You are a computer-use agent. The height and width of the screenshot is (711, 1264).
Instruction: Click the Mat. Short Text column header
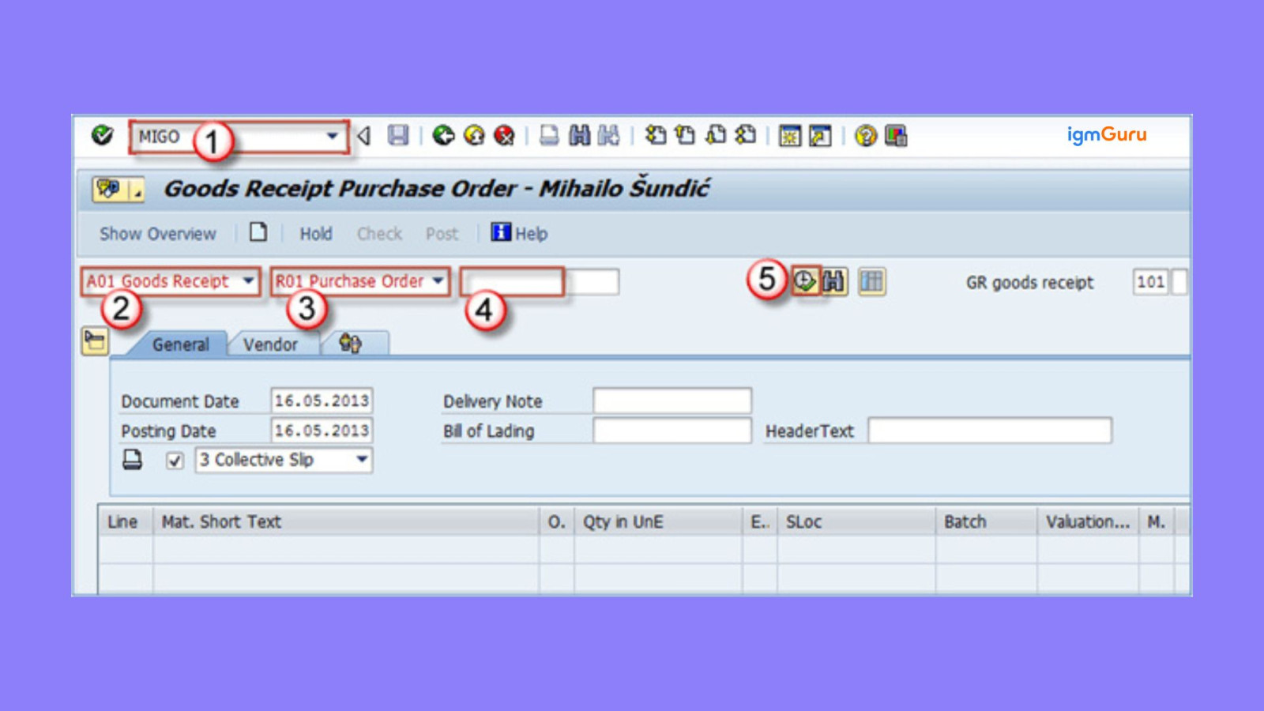coord(346,522)
